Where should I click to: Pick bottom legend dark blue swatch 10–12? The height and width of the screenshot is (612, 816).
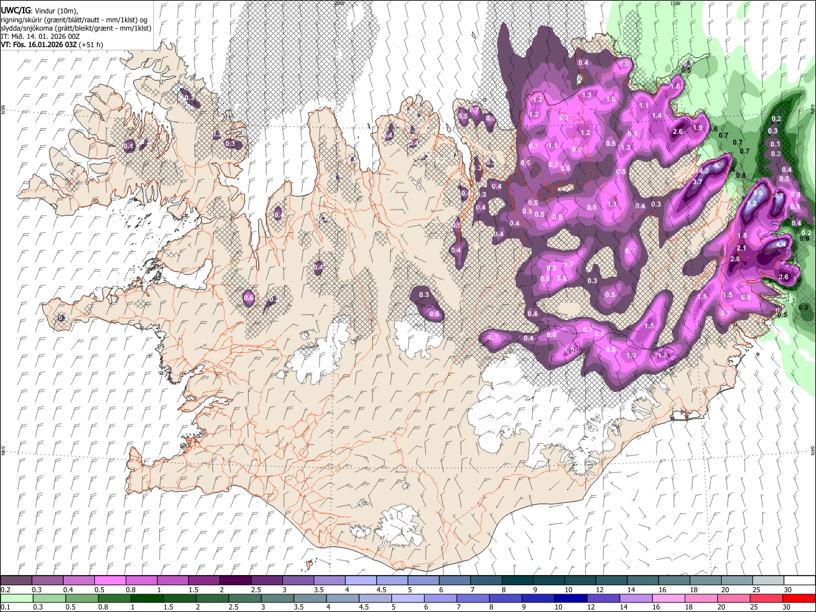(571, 598)
